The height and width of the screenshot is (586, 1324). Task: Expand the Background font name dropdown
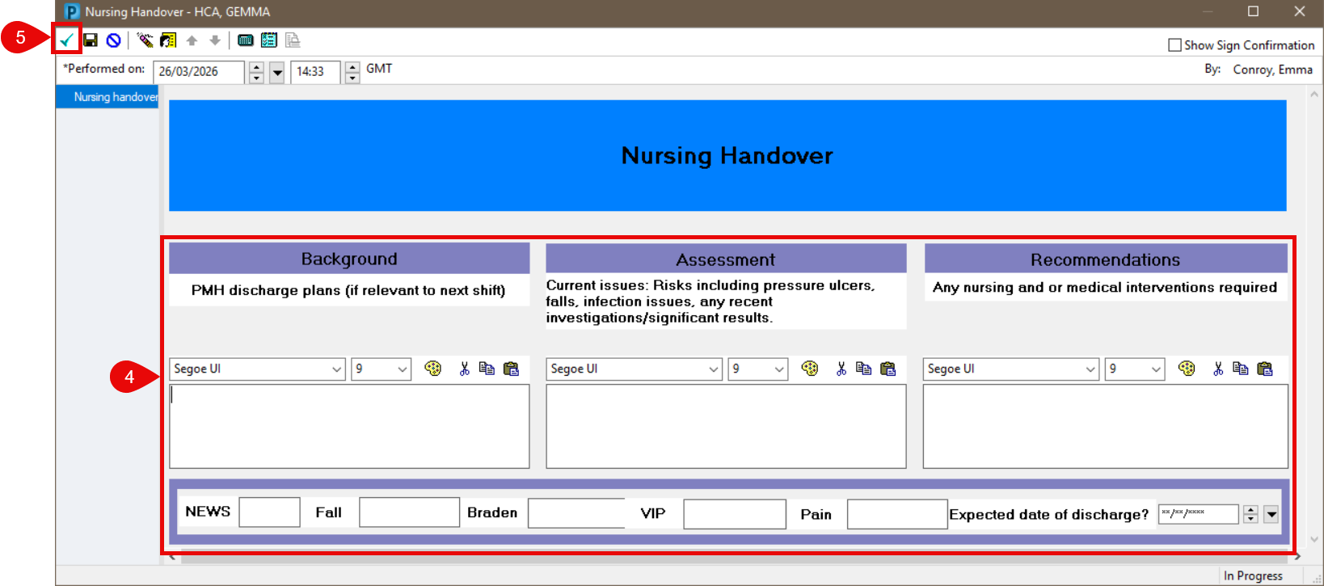337,369
